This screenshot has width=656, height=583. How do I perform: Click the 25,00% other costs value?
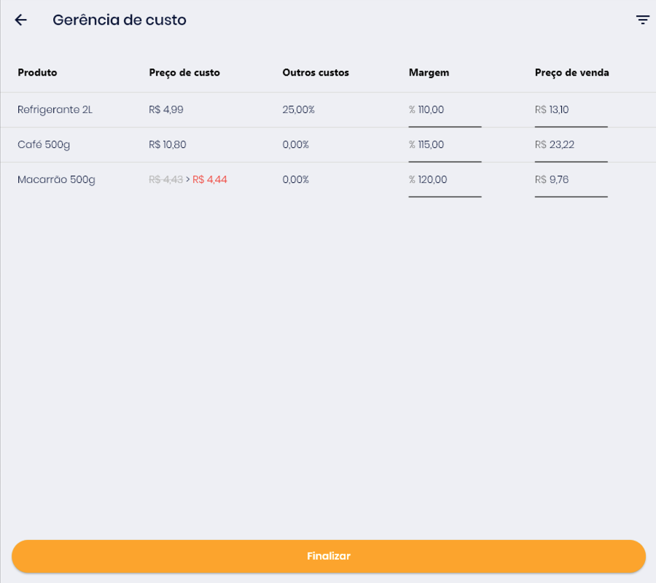pyautogui.click(x=298, y=110)
